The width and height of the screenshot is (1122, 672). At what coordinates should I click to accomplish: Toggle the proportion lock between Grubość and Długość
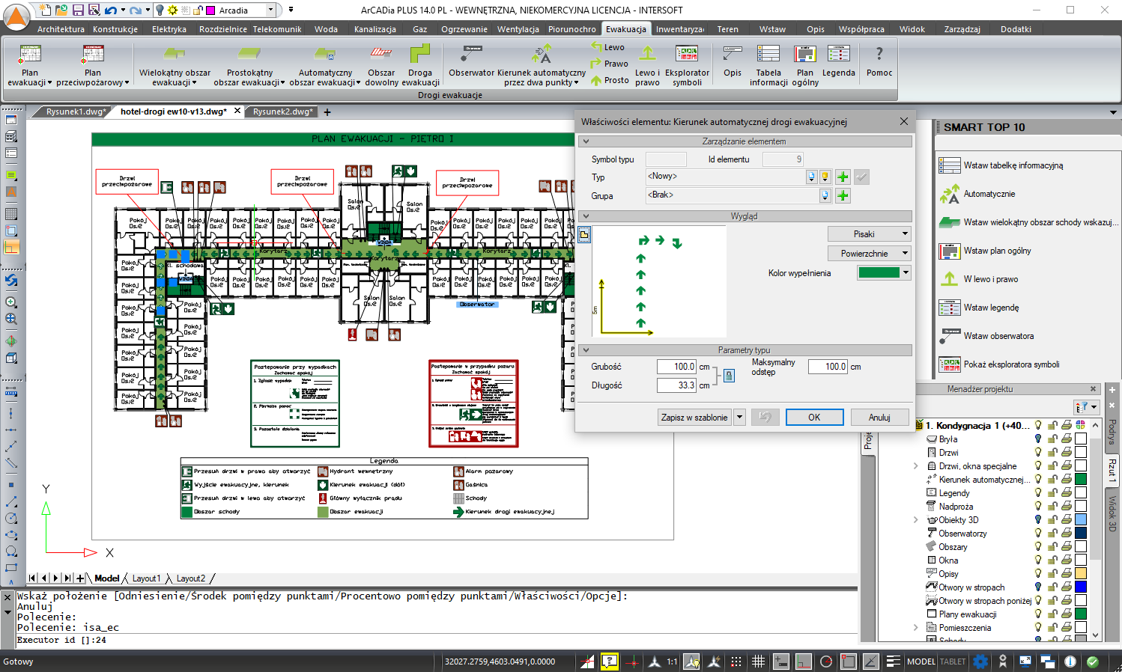(729, 376)
